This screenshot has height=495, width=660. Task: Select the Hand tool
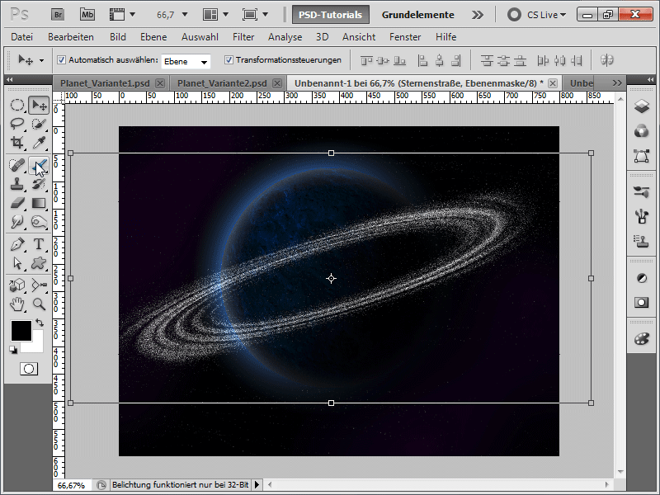[17, 304]
